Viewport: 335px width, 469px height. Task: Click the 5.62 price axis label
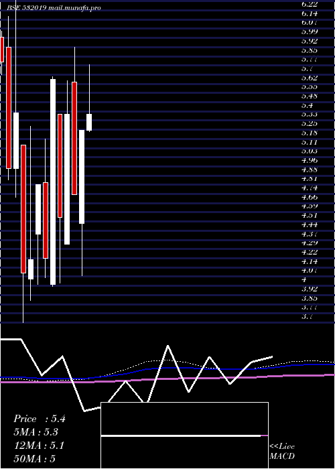[x=310, y=78]
